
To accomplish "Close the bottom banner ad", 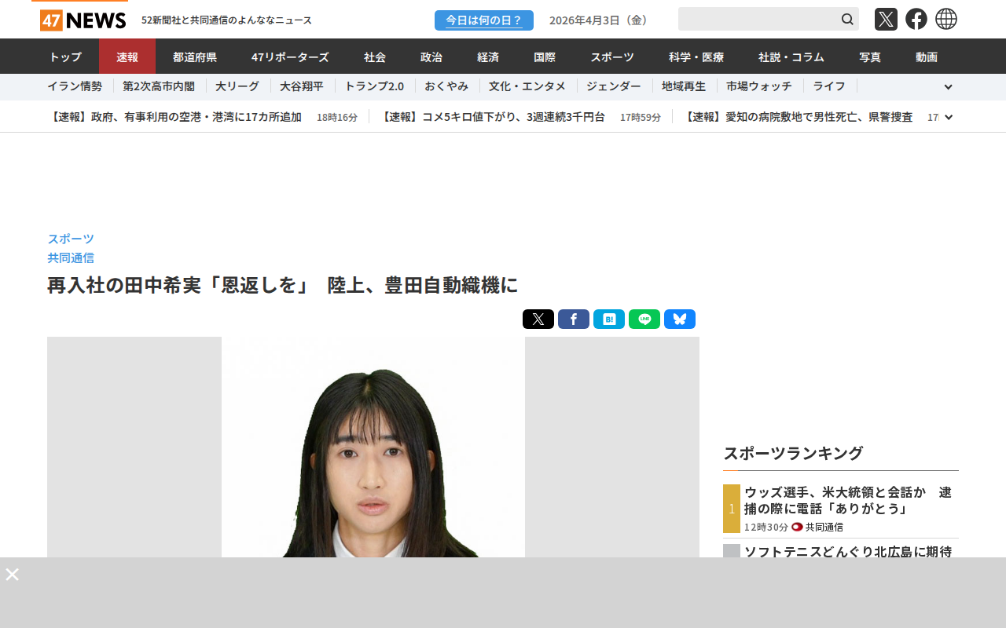I will 13,575.
